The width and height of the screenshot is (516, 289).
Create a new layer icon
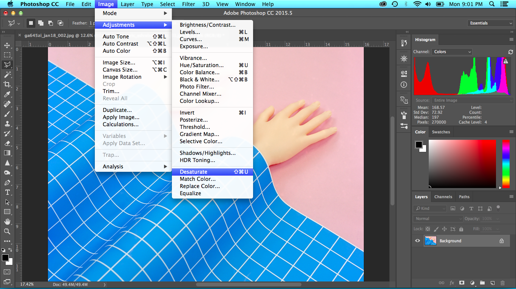pos(492,283)
